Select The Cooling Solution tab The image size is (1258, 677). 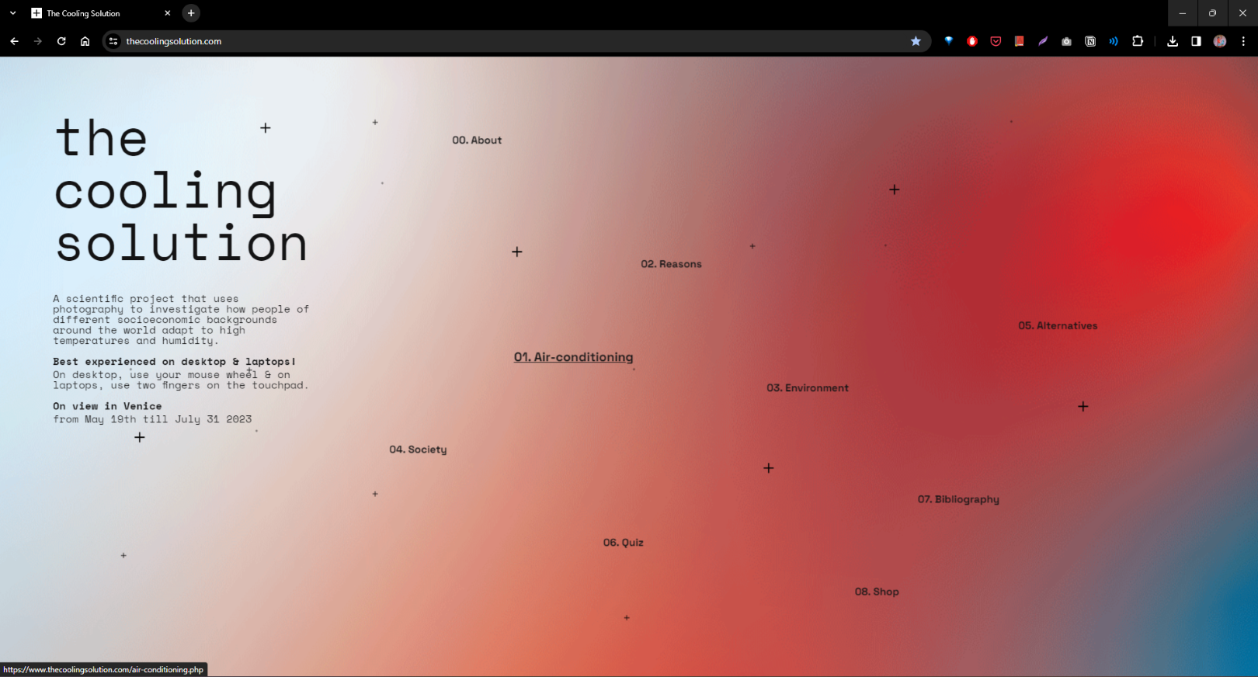(x=101, y=13)
